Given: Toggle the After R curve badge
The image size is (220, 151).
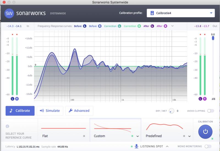Looking at the screenshot, I should coord(166,26).
